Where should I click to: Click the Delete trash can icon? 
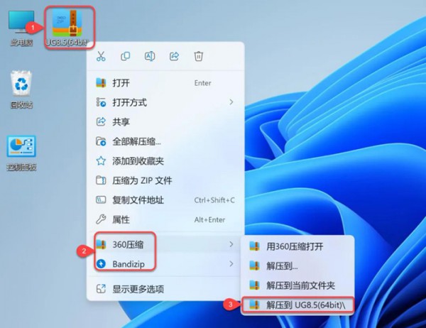point(199,56)
